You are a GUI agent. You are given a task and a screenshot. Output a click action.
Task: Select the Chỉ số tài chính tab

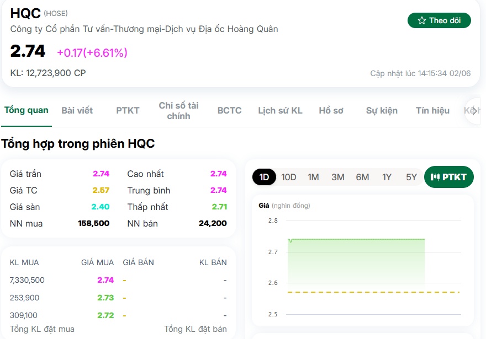pos(178,111)
